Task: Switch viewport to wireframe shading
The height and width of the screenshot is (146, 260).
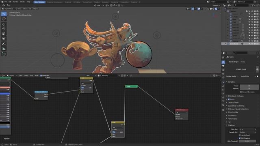Action: coord(208,9)
